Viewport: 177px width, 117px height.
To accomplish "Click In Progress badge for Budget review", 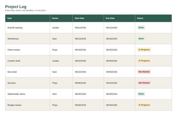I will pos(144,105).
